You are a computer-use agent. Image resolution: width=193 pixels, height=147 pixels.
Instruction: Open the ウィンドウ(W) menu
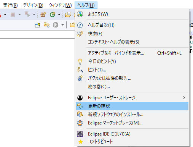point(60,5)
